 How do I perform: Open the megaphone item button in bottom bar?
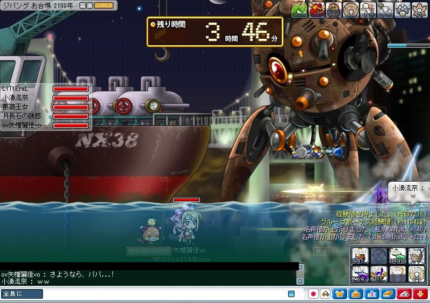pos(326,294)
